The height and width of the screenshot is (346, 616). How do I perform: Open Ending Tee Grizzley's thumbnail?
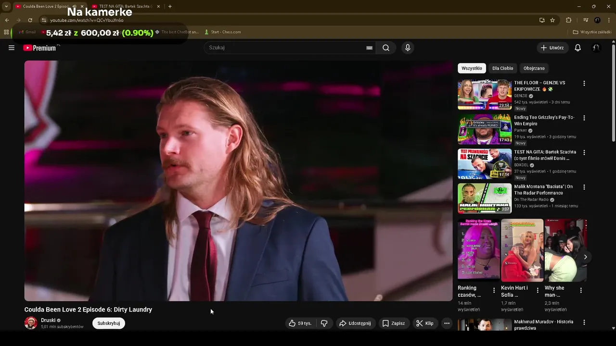(485, 129)
